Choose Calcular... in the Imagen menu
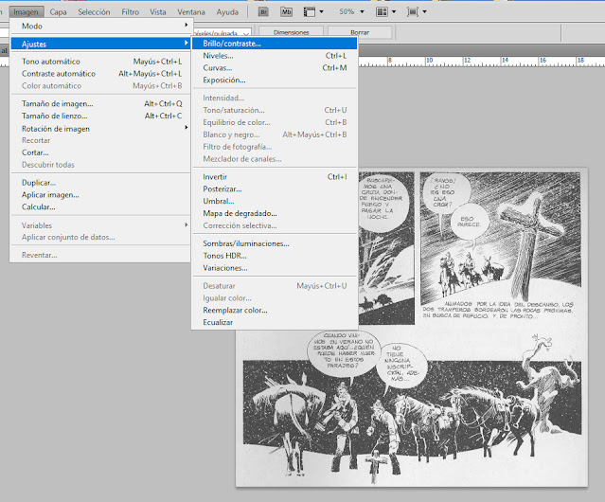 100,206
